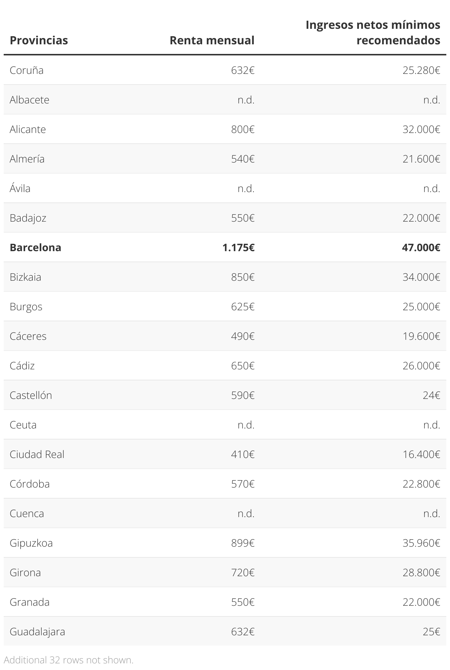Screen dimensions: 450x670
Task: Click Castellón's 24€ income value
Action: (431, 395)
